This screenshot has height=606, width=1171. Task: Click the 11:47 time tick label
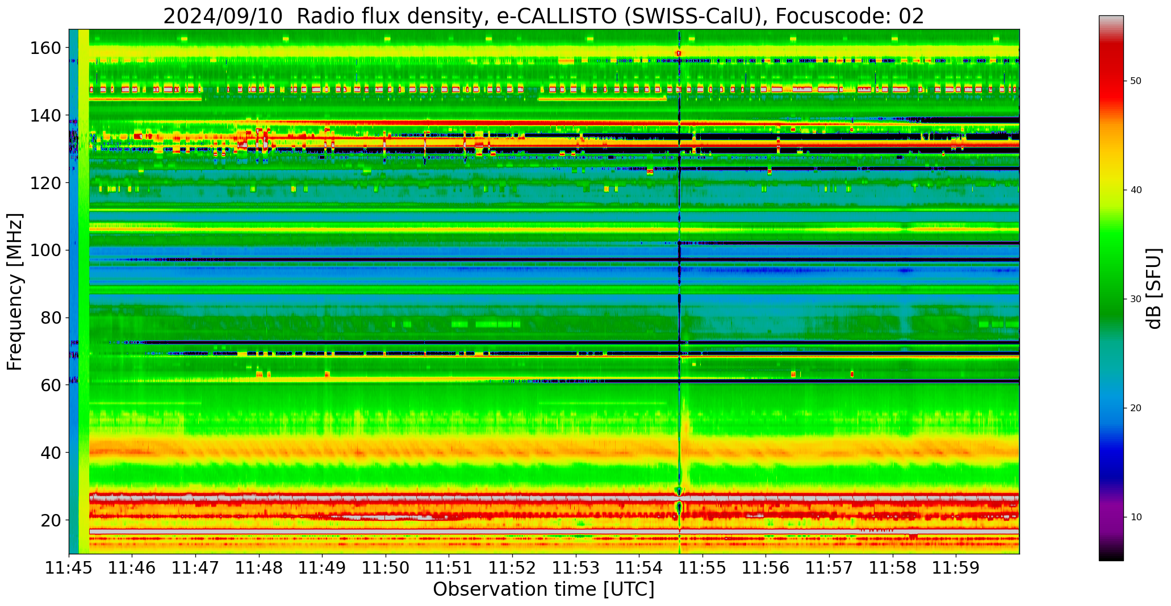coord(196,568)
